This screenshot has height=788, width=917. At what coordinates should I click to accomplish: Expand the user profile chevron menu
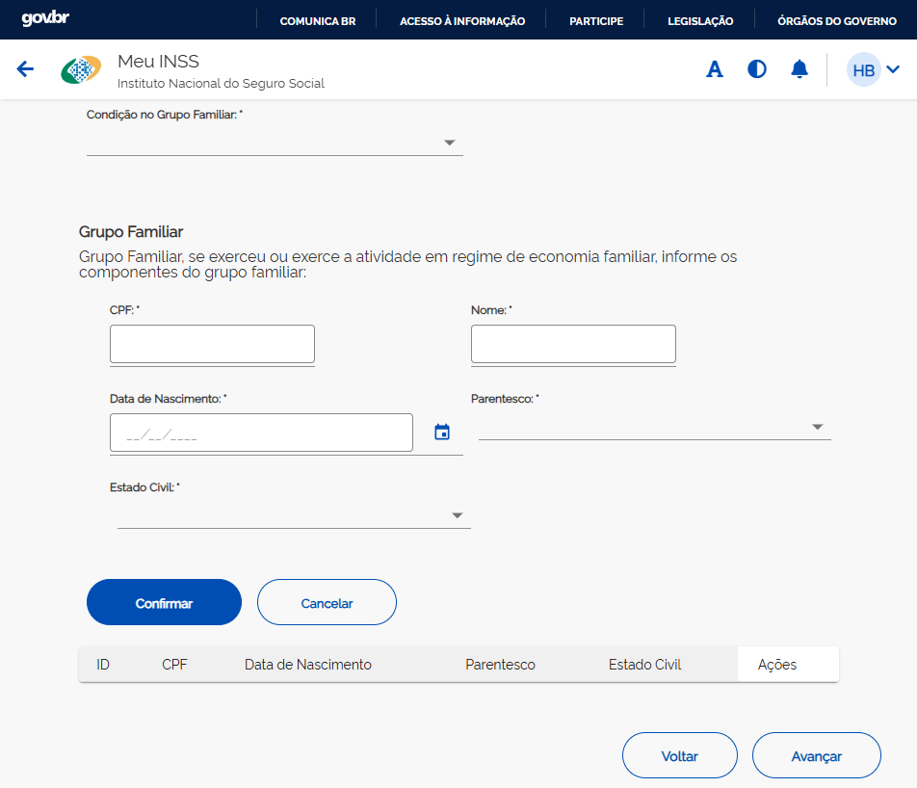click(x=893, y=69)
